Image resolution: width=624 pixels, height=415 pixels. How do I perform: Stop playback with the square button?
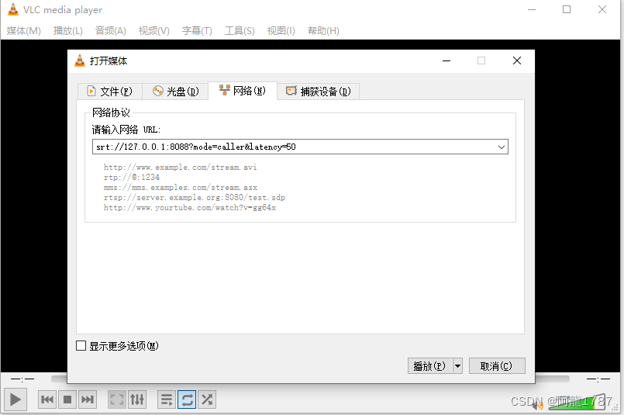pos(67,399)
